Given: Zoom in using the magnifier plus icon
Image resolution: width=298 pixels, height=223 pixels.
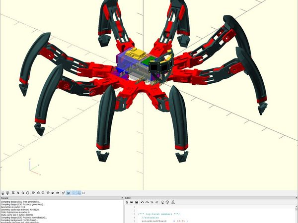Looking at the screenshot, I should point(18,193).
